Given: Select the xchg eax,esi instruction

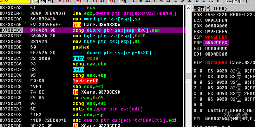Looking at the screenshot, I should tap(90, 103).
